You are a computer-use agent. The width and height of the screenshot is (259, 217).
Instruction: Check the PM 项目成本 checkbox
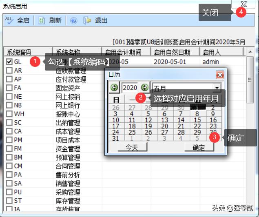9,140
